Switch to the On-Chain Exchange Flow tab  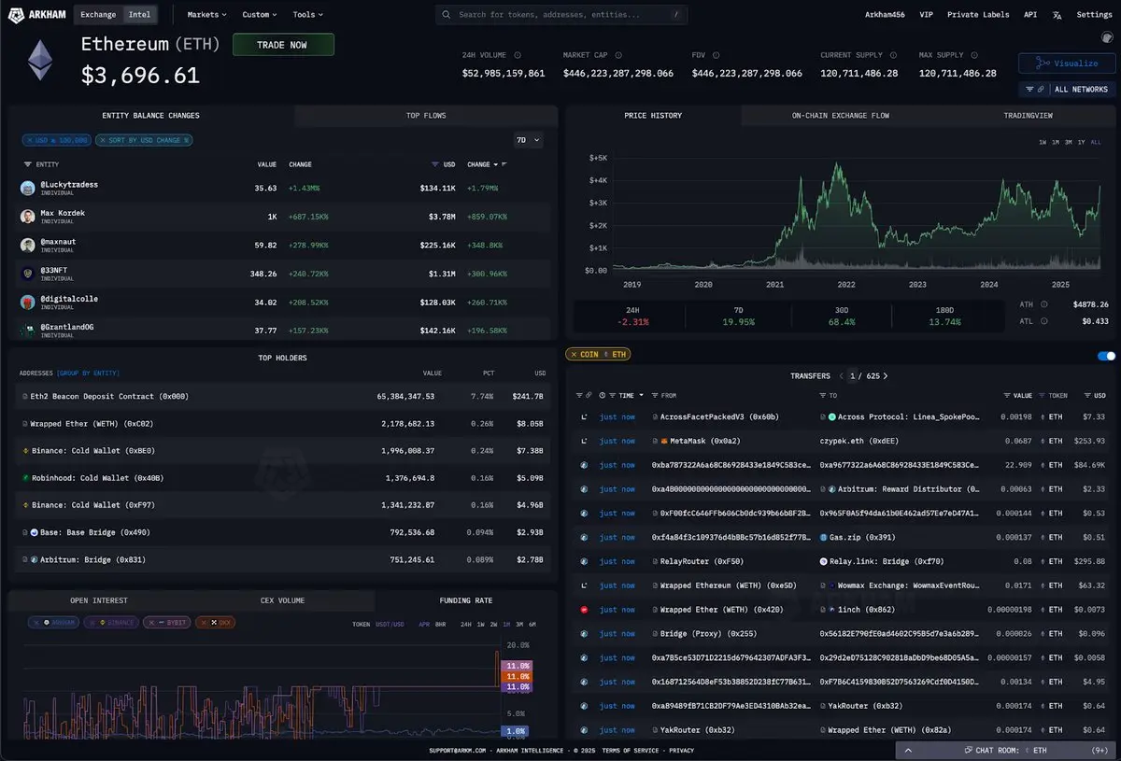click(x=841, y=116)
